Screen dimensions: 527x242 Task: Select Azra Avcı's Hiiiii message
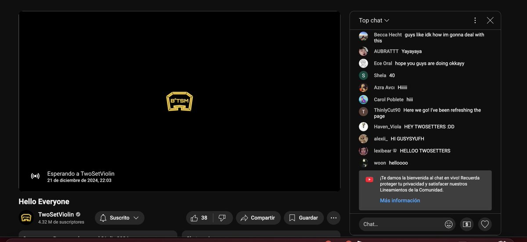[x=402, y=87]
